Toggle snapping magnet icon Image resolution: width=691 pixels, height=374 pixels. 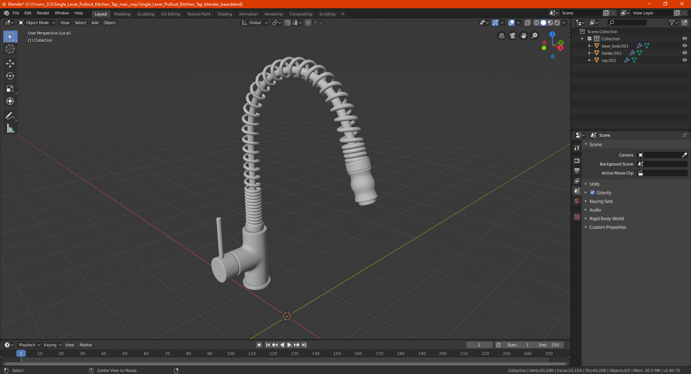click(x=287, y=23)
